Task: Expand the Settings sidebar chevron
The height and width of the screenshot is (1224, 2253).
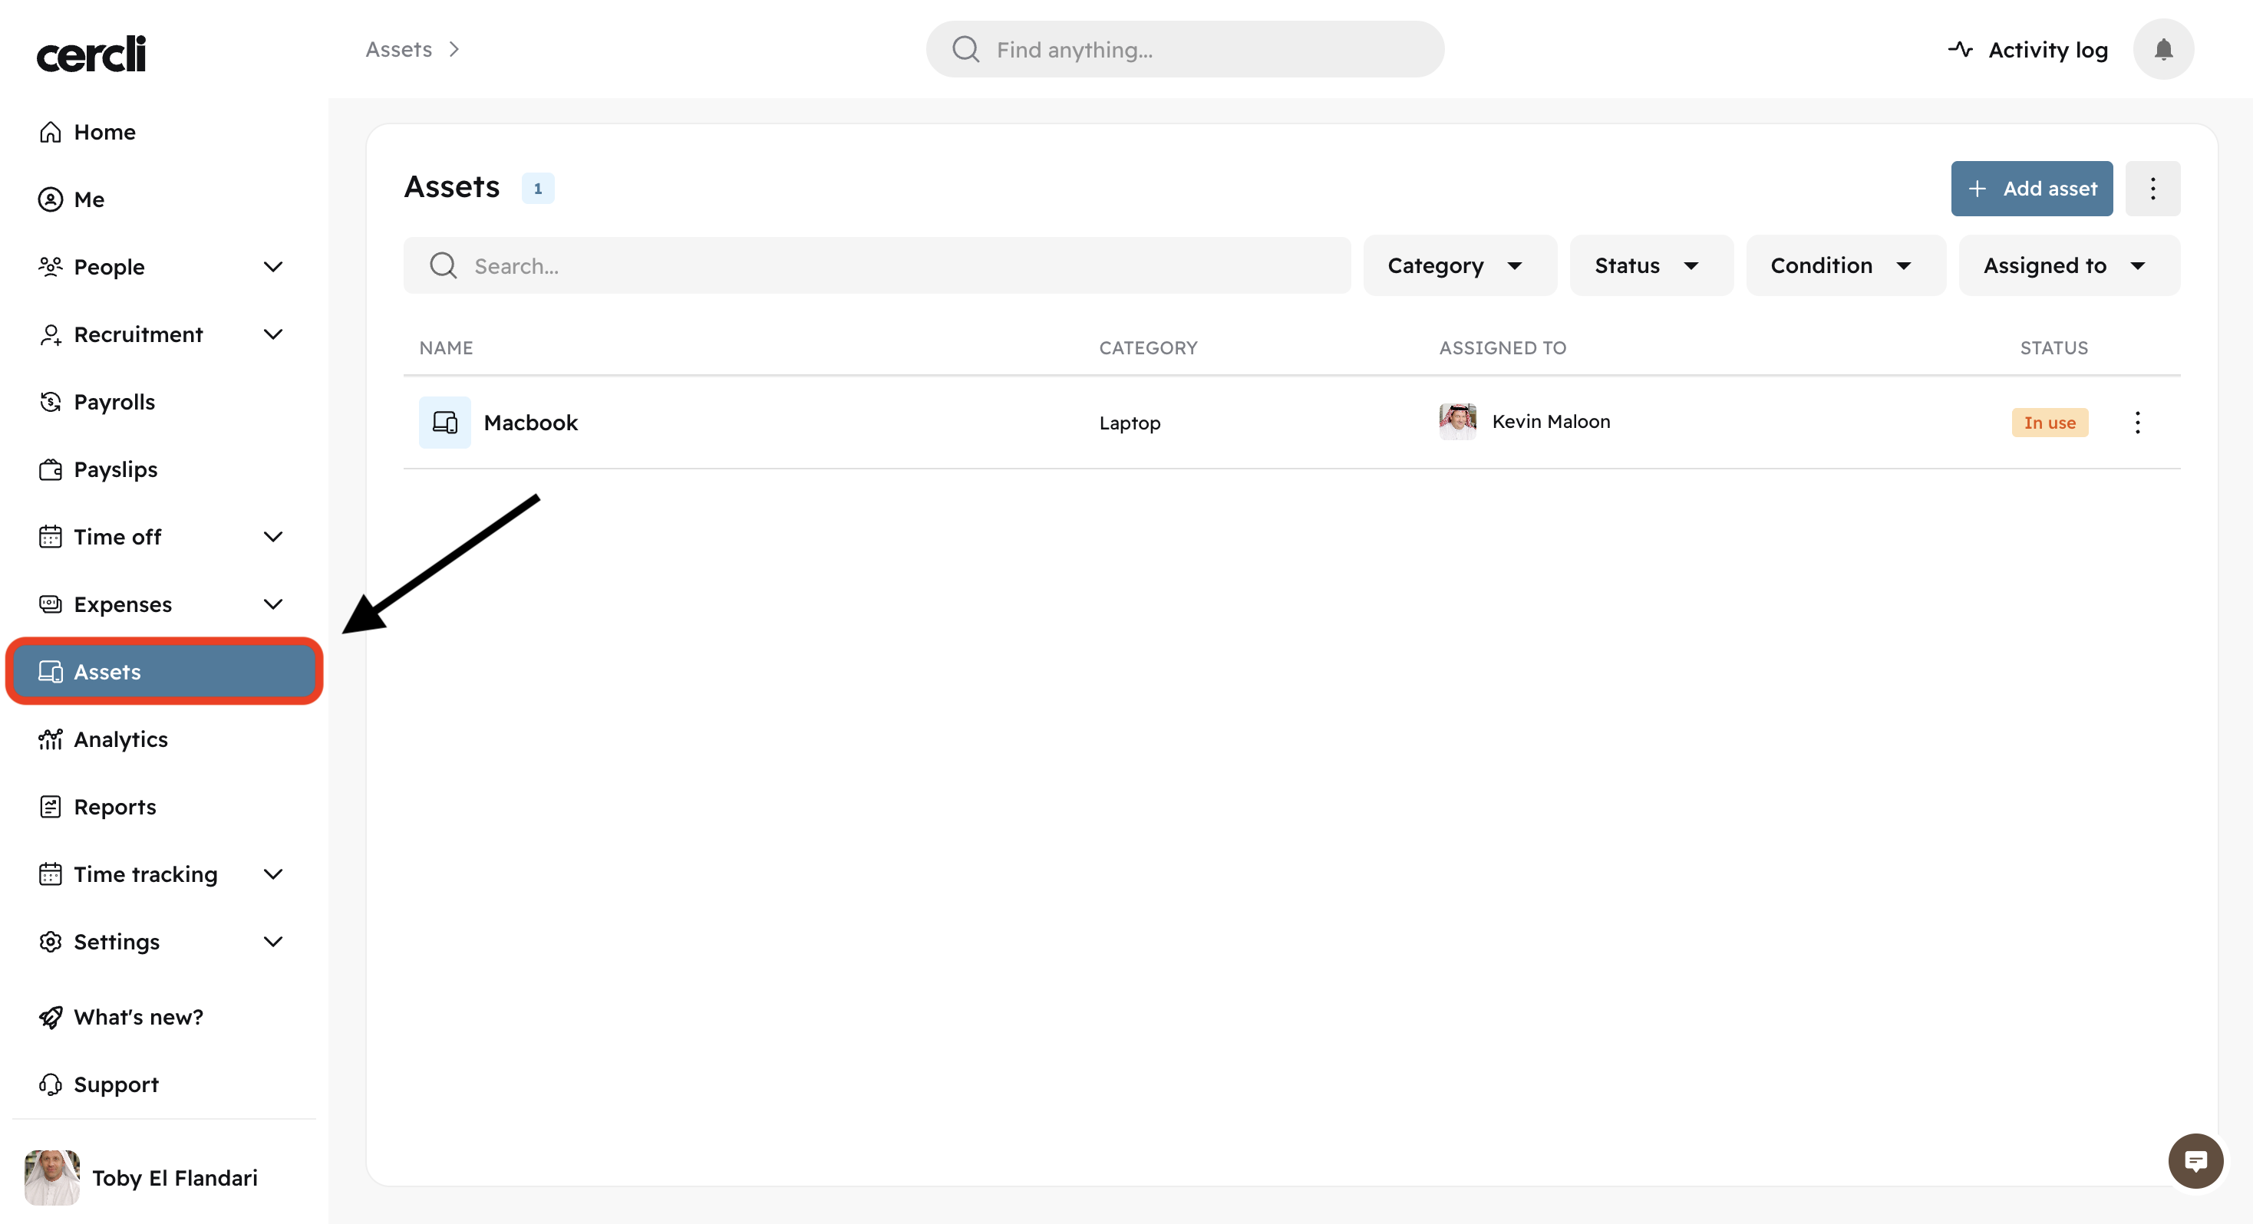Action: (273, 942)
